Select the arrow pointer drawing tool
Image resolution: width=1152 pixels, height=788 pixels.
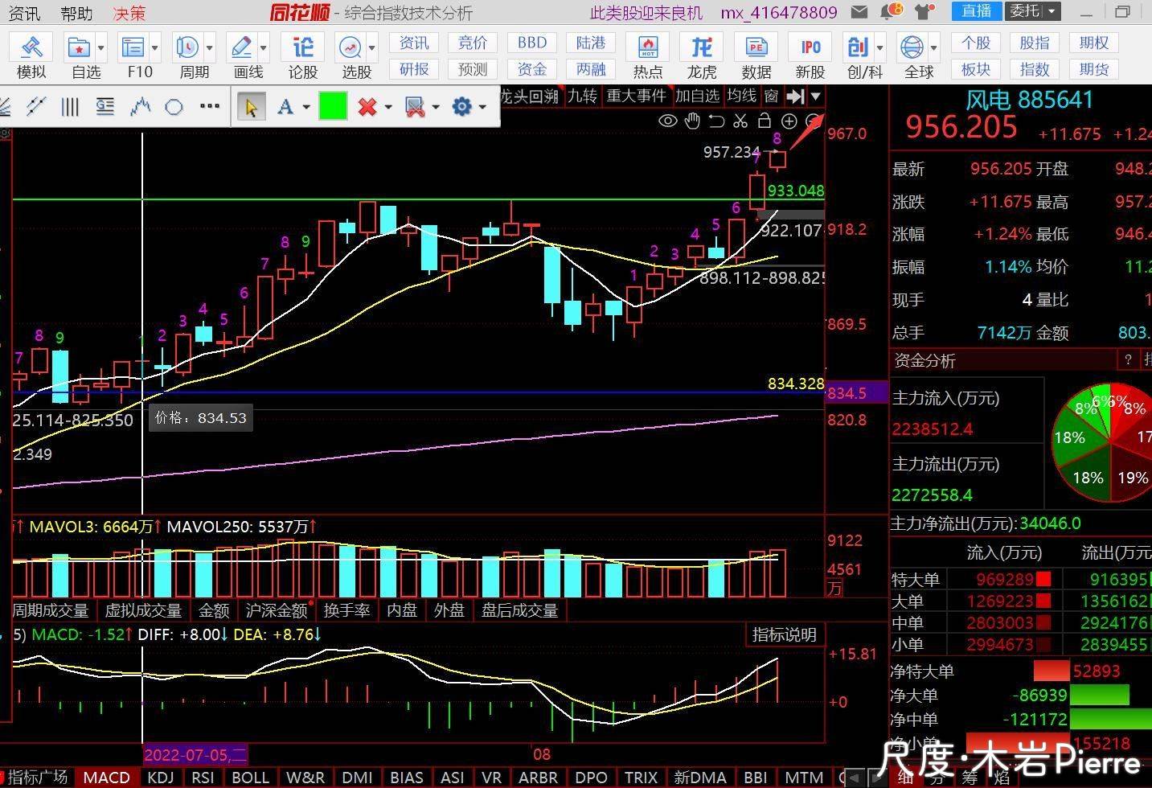[251, 107]
